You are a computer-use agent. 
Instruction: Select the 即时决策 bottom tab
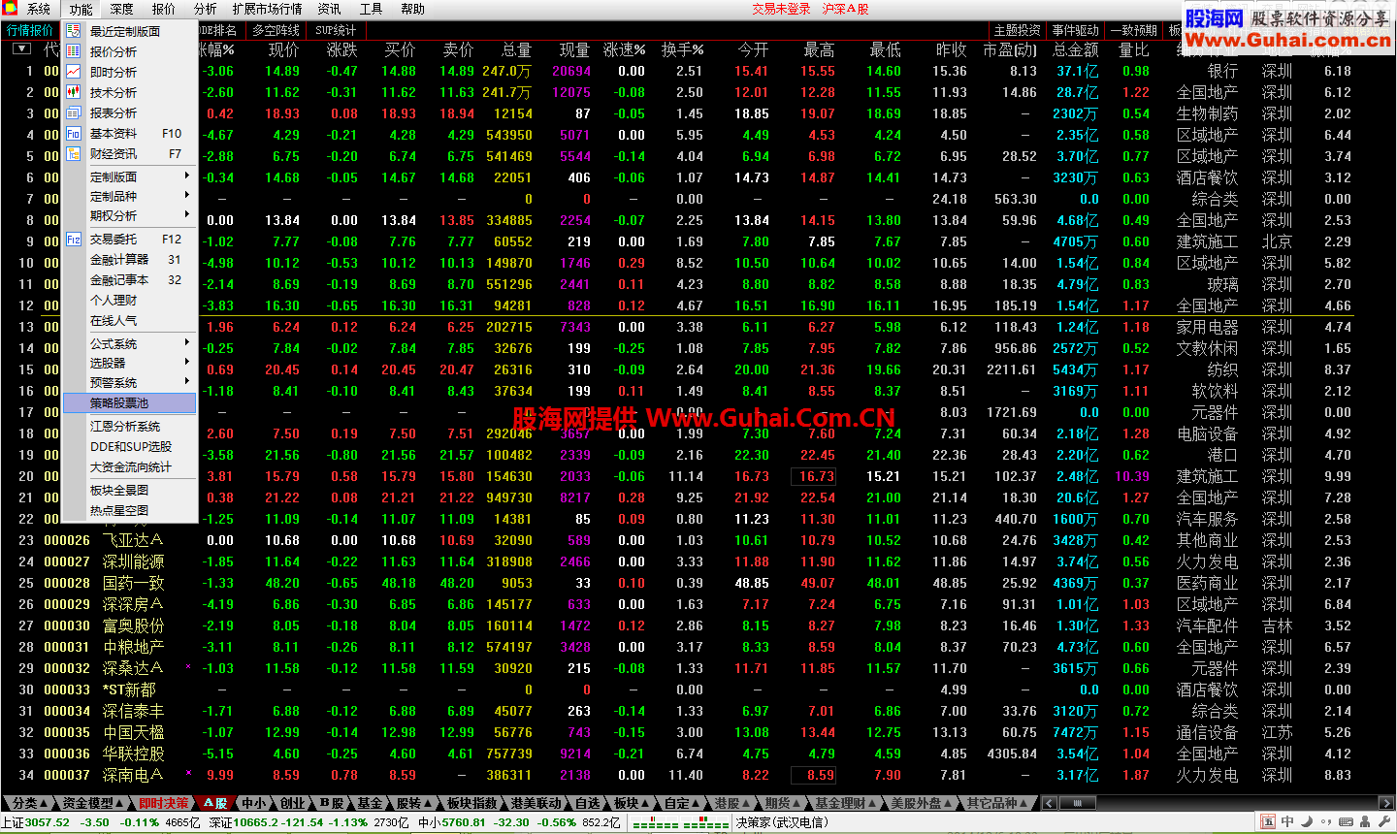click(163, 803)
